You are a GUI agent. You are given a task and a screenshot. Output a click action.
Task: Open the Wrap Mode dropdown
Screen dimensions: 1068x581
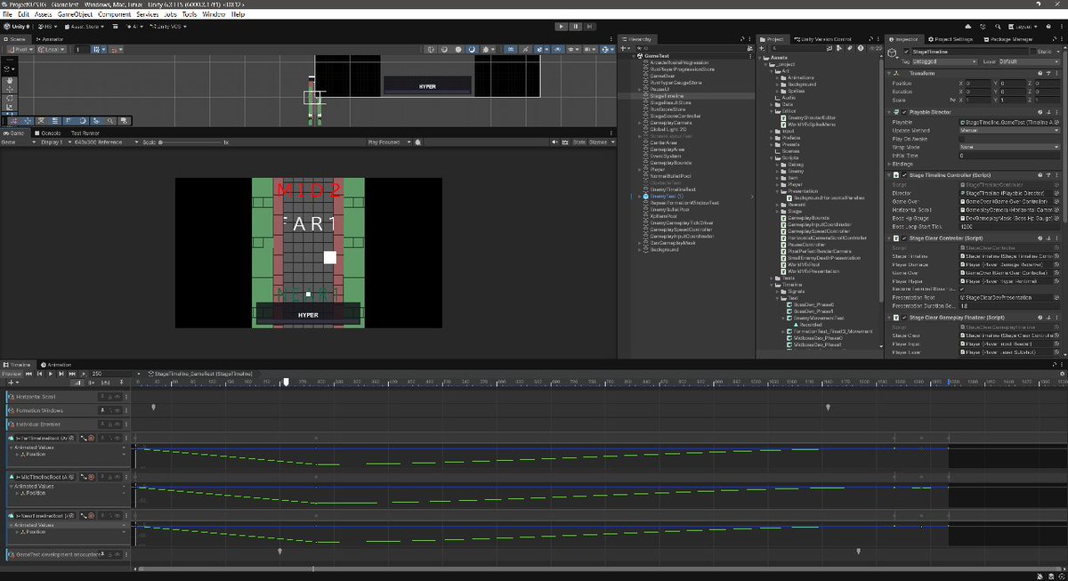1010,147
